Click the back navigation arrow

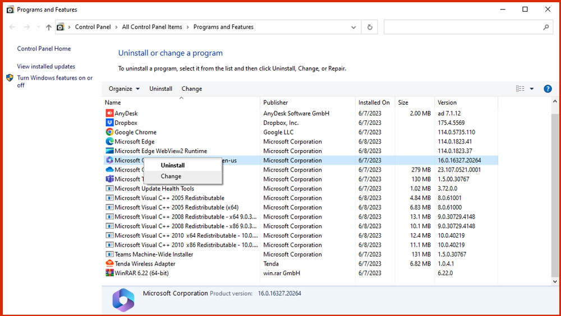pyautogui.click(x=12, y=27)
